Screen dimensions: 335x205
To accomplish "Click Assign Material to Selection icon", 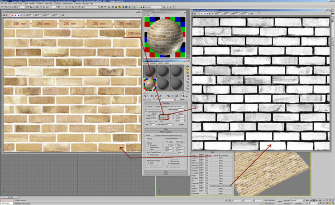I will pos(152,96).
